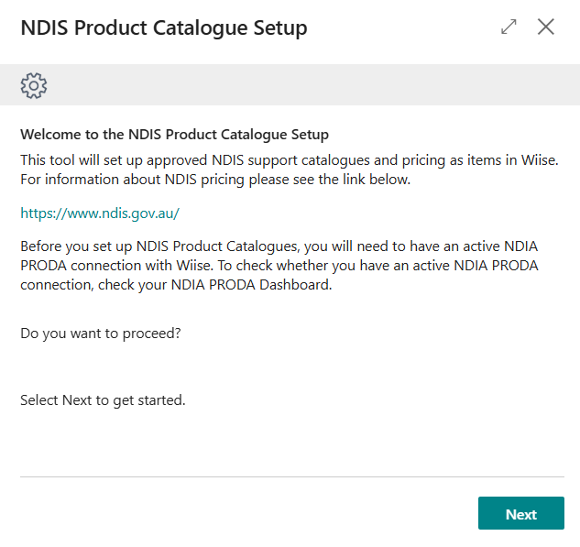Image resolution: width=580 pixels, height=547 pixels.
Task: Click the paragraph starting 'Before you set up NDIS'
Action: pyautogui.click(x=279, y=266)
